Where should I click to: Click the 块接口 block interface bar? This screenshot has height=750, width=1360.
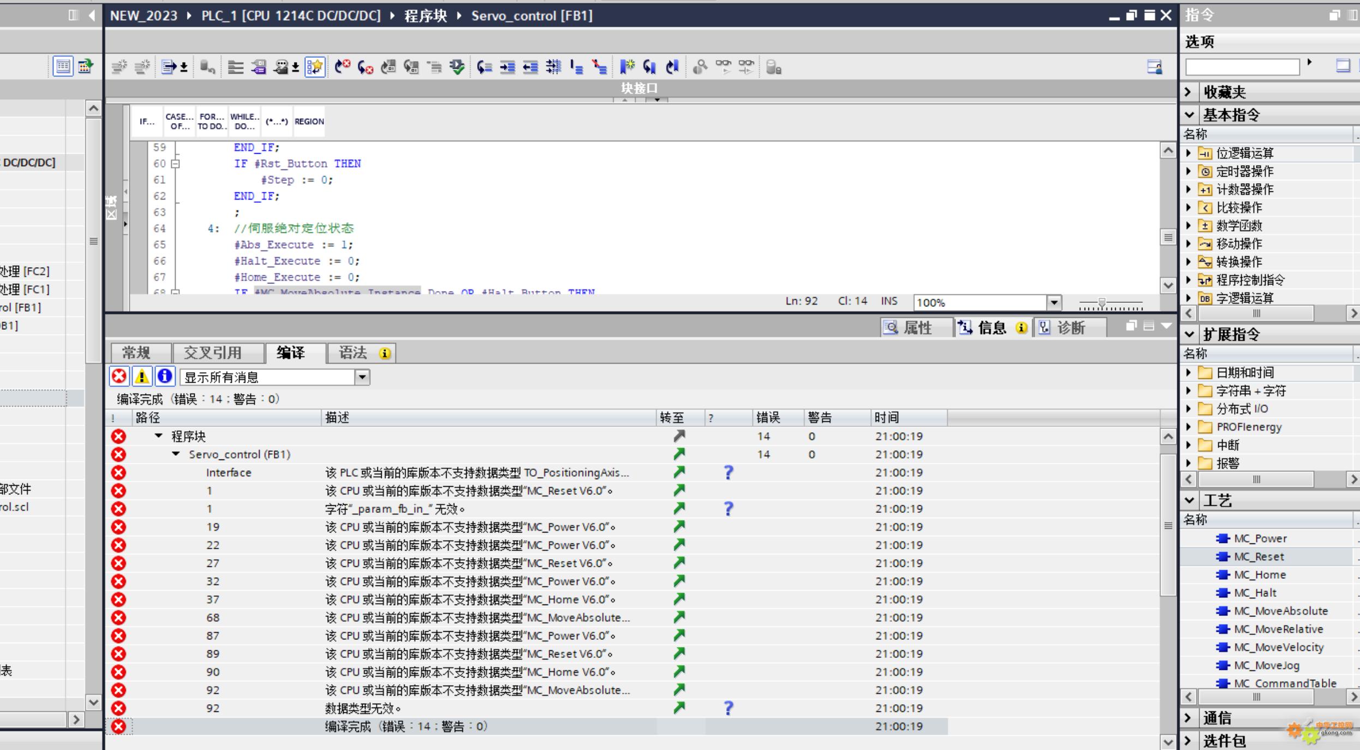(x=639, y=88)
